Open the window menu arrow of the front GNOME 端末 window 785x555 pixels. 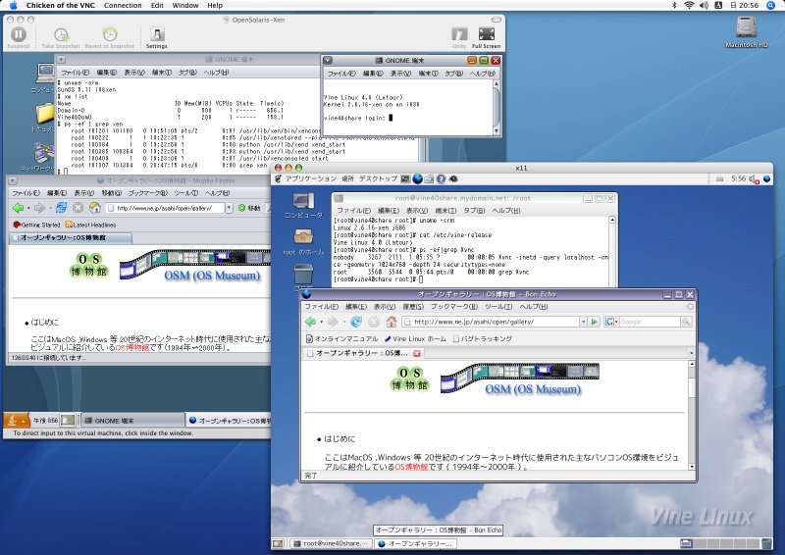tap(328, 60)
